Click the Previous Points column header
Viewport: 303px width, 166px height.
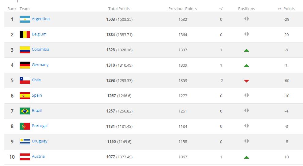click(x=182, y=9)
